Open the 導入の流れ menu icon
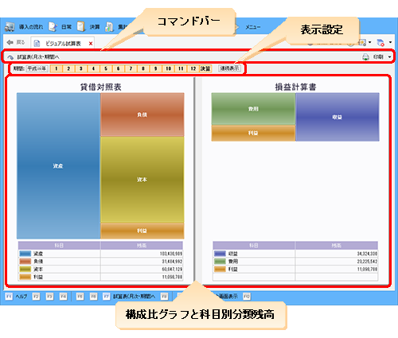398x338 pixels. 10,27
